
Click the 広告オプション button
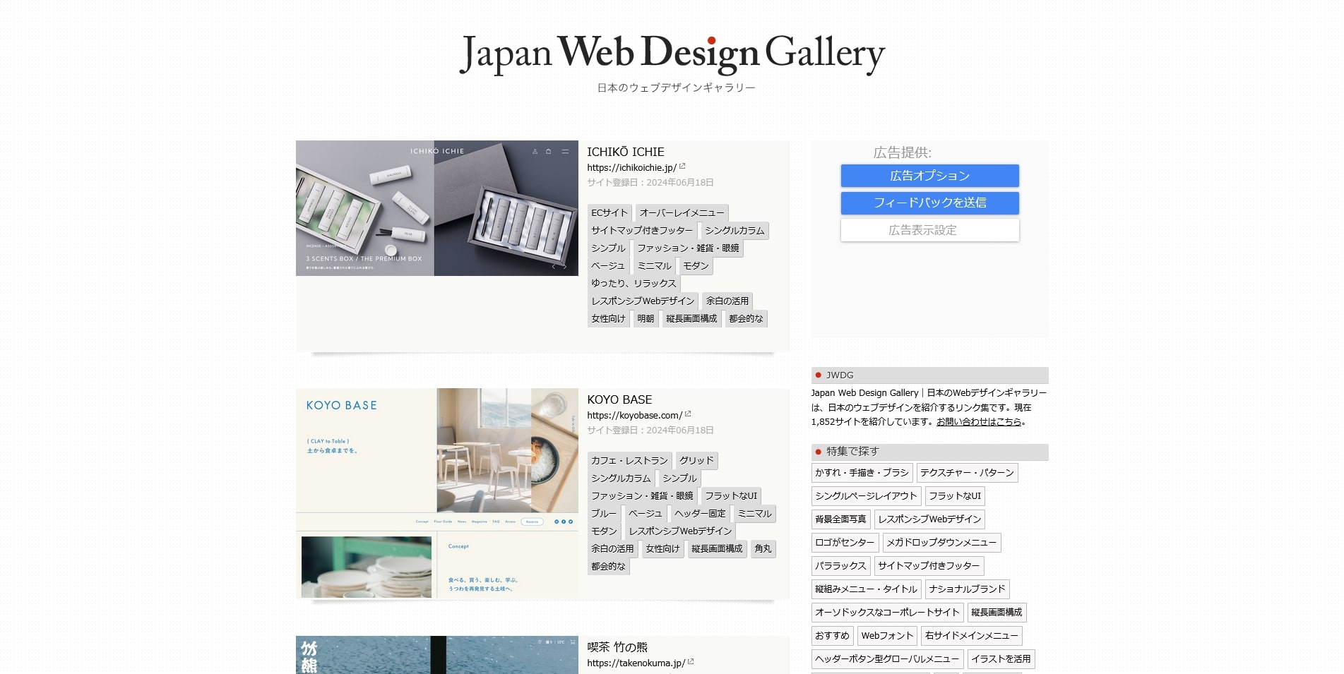[x=929, y=176]
